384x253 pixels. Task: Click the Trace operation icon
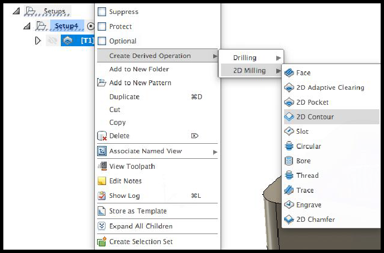pos(289,190)
